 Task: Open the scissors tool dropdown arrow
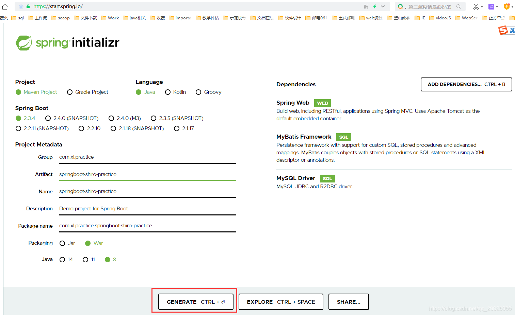click(482, 7)
